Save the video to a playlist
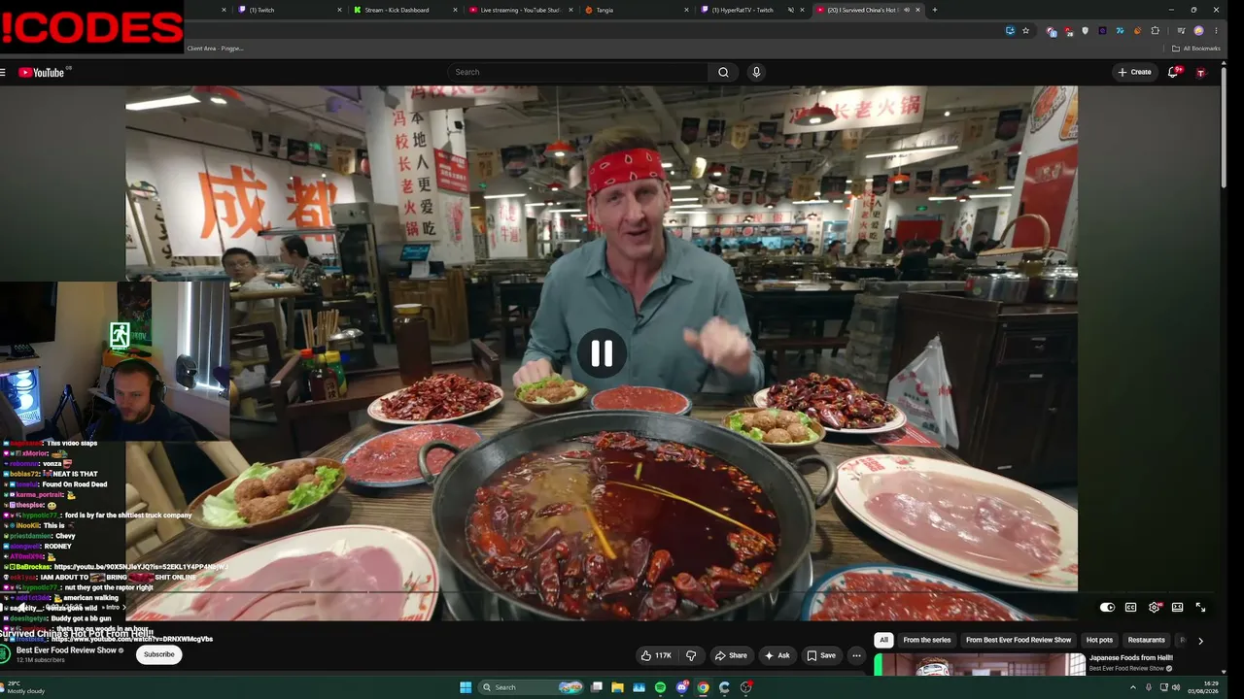The height and width of the screenshot is (699, 1244). [821, 655]
